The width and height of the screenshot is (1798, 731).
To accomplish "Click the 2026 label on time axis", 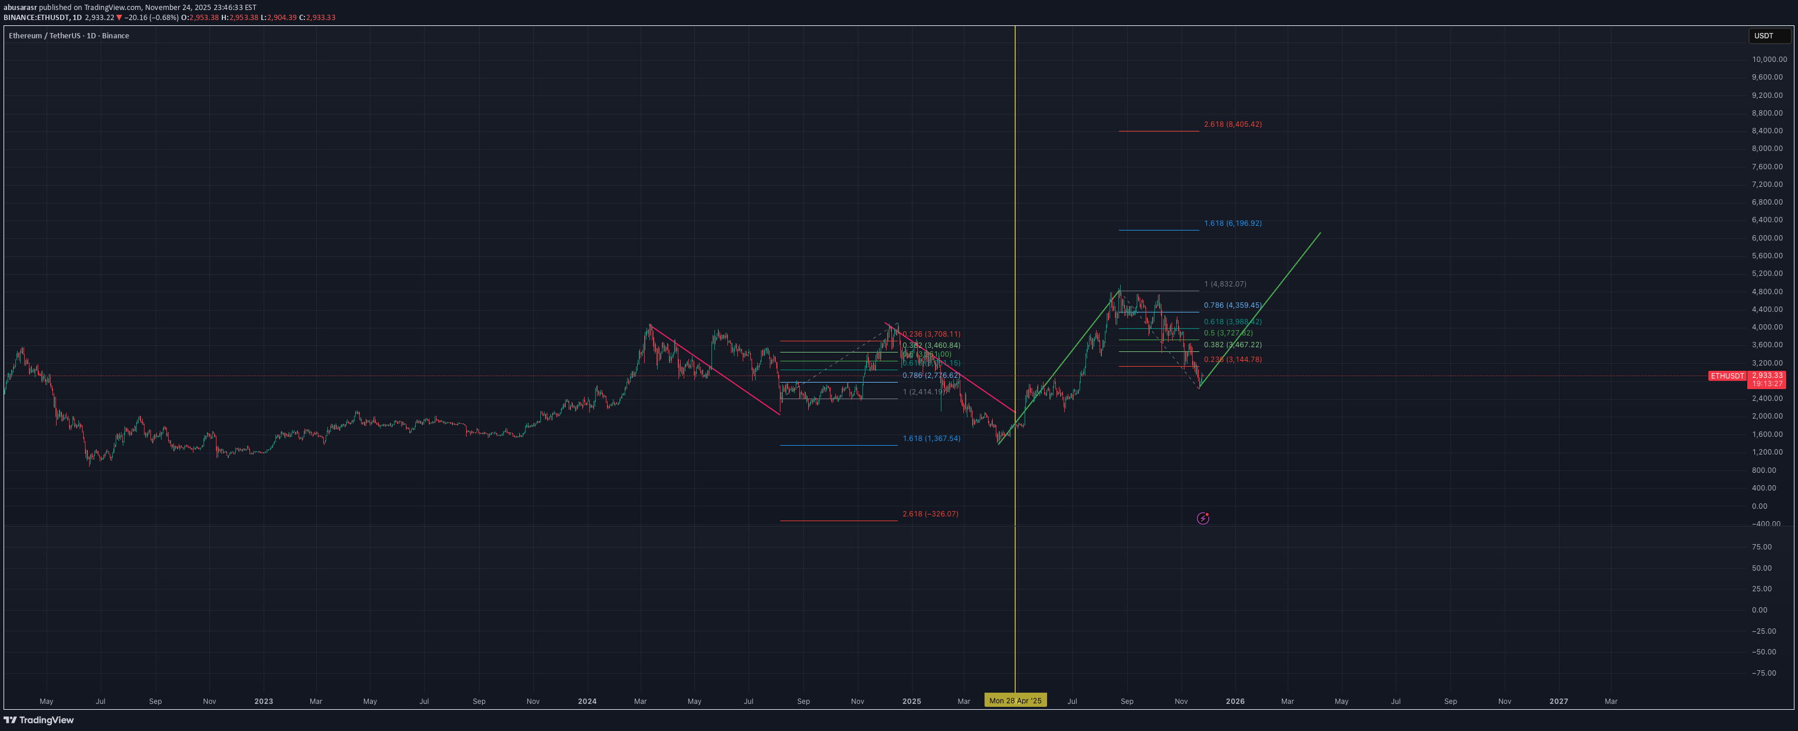I will (x=1235, y=702).
